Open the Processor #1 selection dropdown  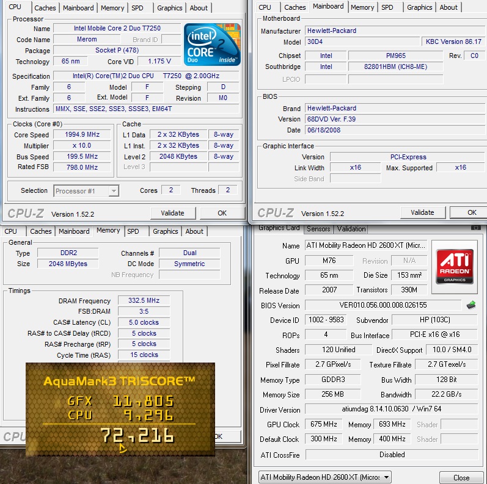pos(86,191)
